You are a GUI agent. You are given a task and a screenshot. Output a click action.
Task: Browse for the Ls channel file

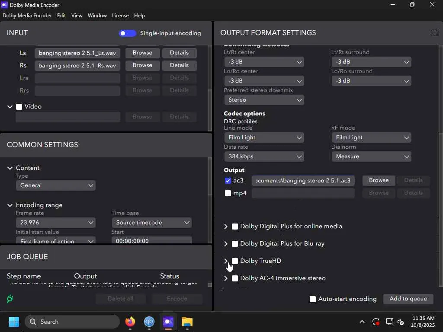tap(142, 53)
